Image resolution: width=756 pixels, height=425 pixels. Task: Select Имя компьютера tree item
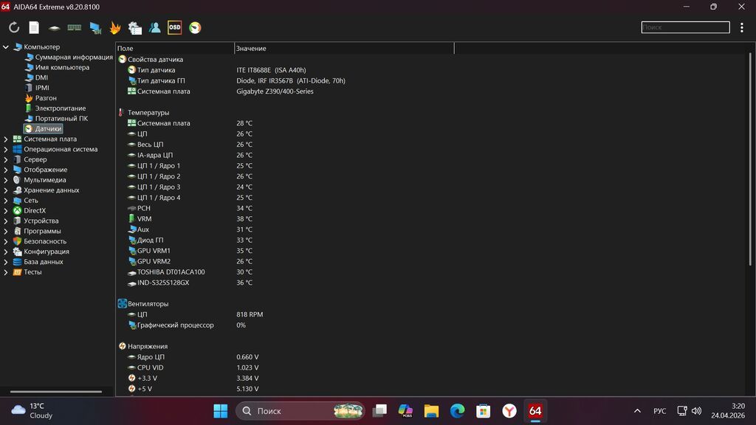pos(58,67)
